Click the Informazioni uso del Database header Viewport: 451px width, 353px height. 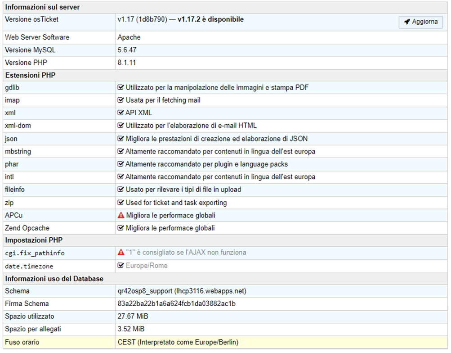coord(54,279)
